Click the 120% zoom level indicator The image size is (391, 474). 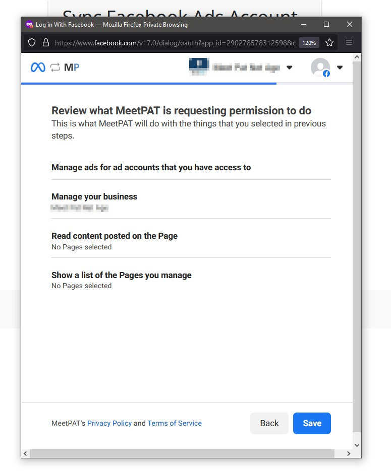[309, 43]
